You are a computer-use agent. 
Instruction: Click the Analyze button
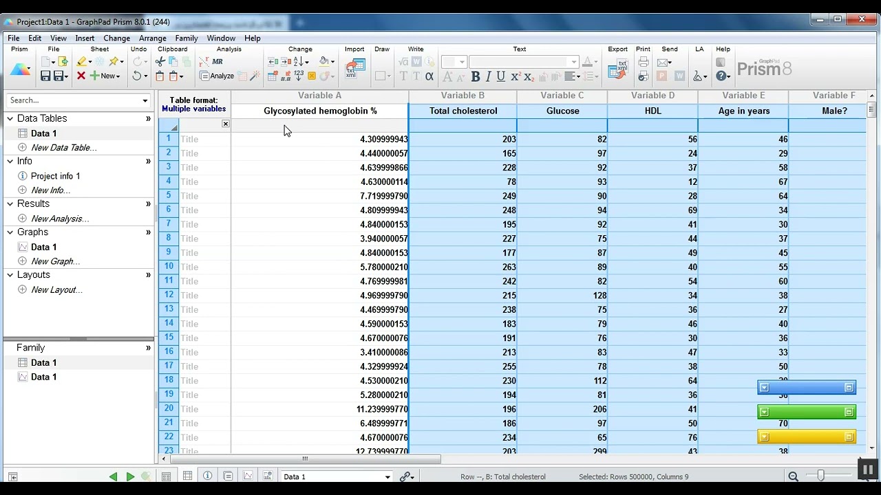(x=217, y=76)
